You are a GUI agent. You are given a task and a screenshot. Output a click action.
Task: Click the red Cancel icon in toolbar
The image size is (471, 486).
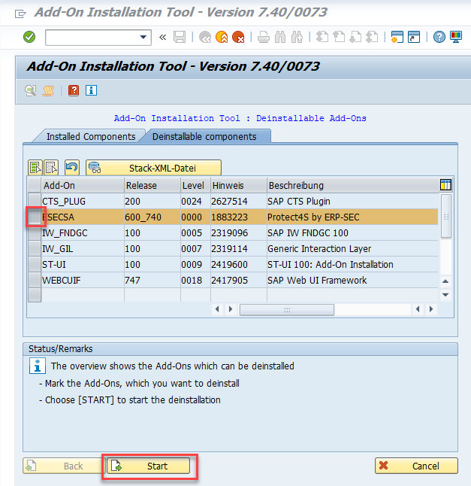pos(238,37)
